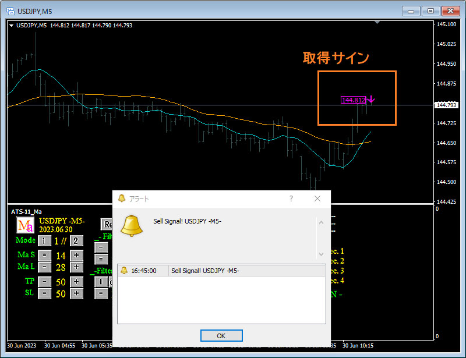The width and height of the screenshot is (466, 358).
Task: Increase SL with plus button
Action: [76, 293]
